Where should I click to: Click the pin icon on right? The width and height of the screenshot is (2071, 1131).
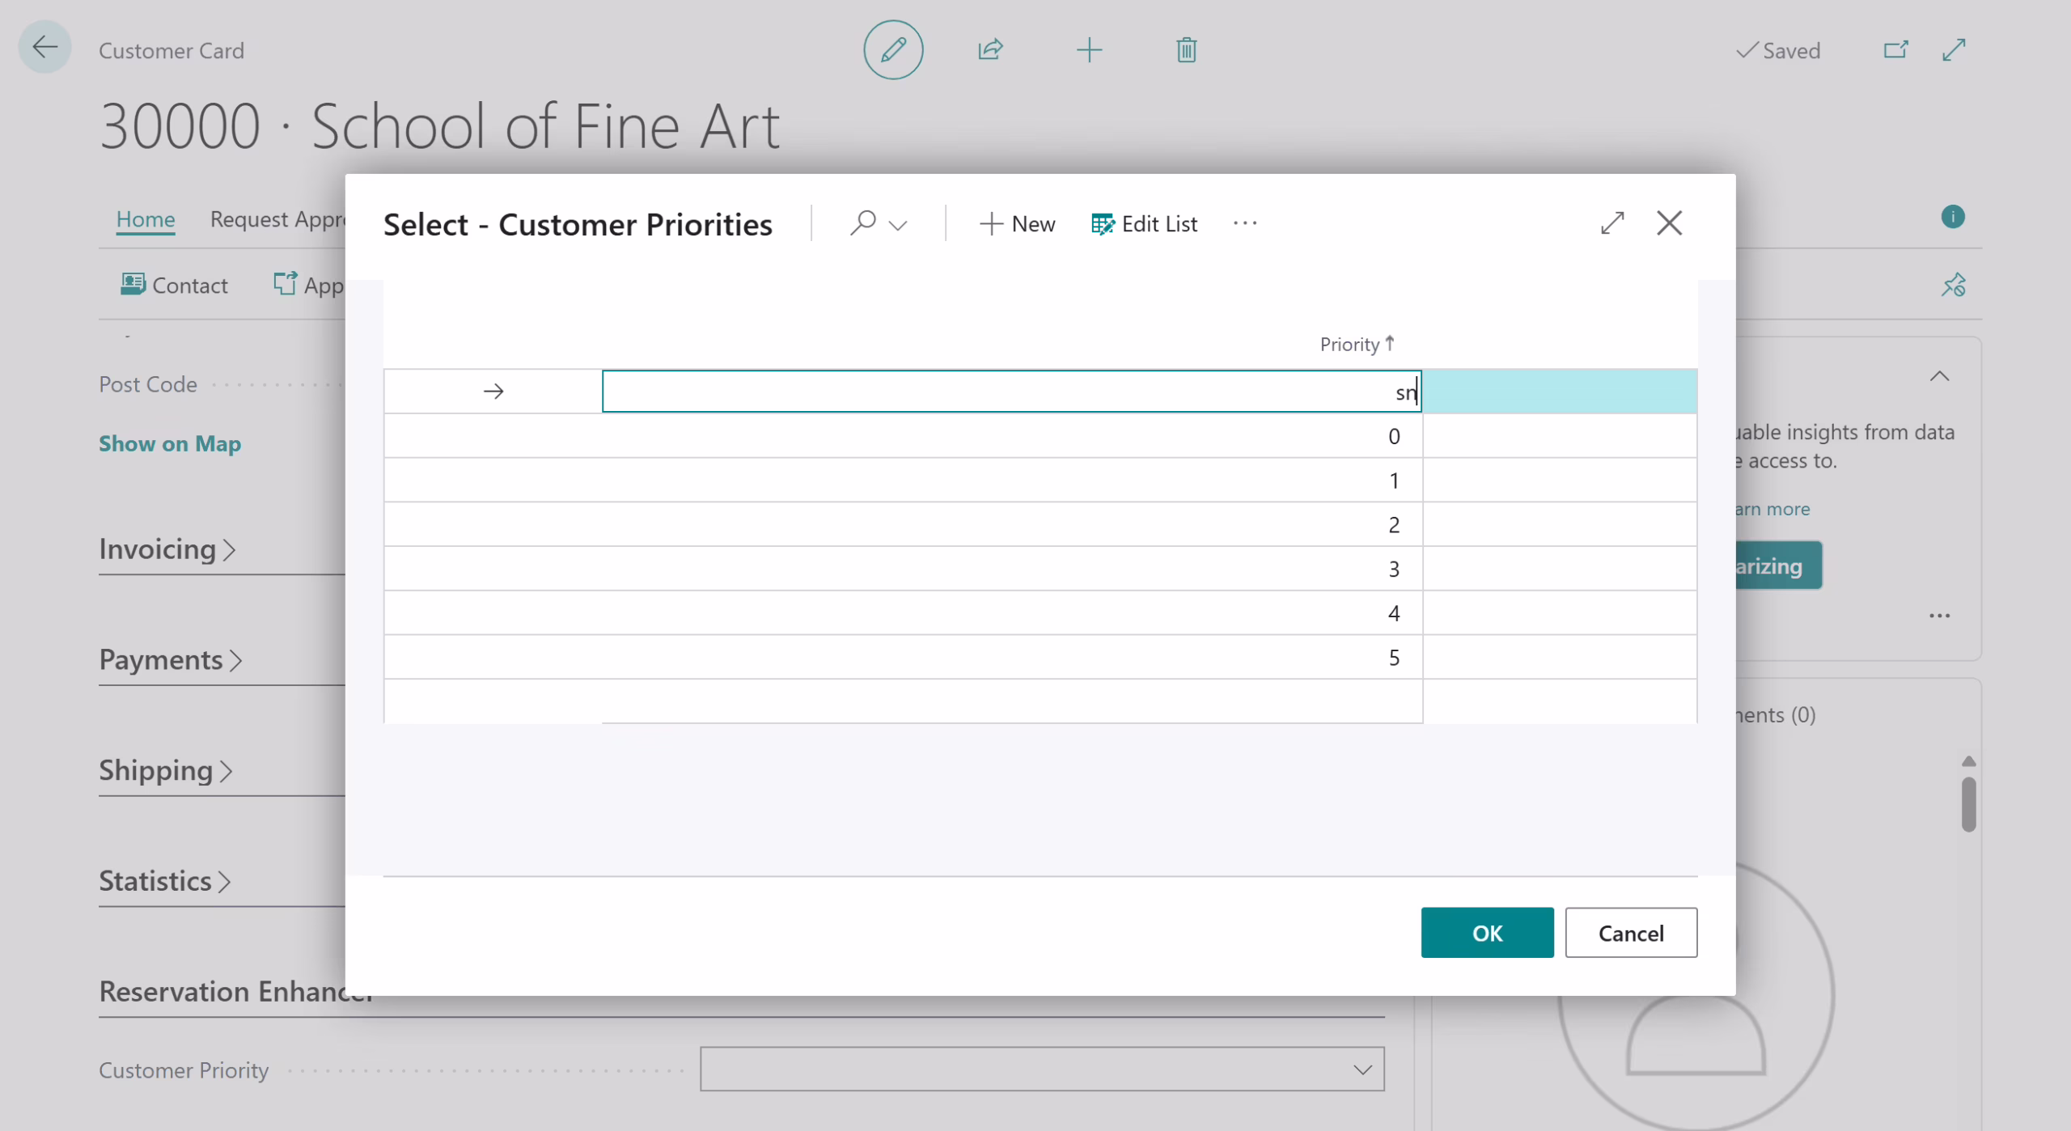click(1953, 285)
